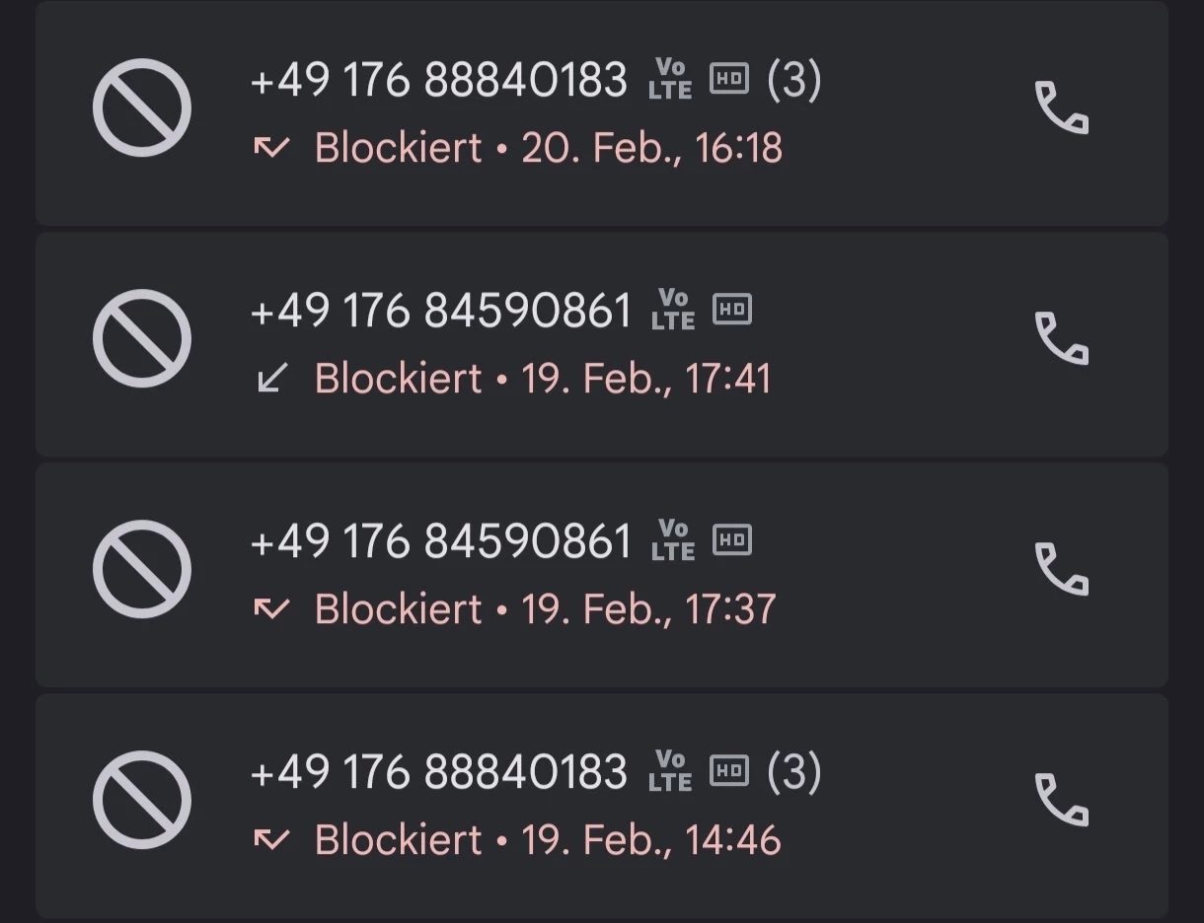Select "Blockiert • 19. Feb., 14:46" status text

pyautogui.click(x=547, y=840)
